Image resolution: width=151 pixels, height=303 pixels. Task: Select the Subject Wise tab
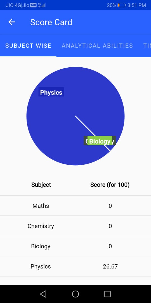click(x=28, y=46)
